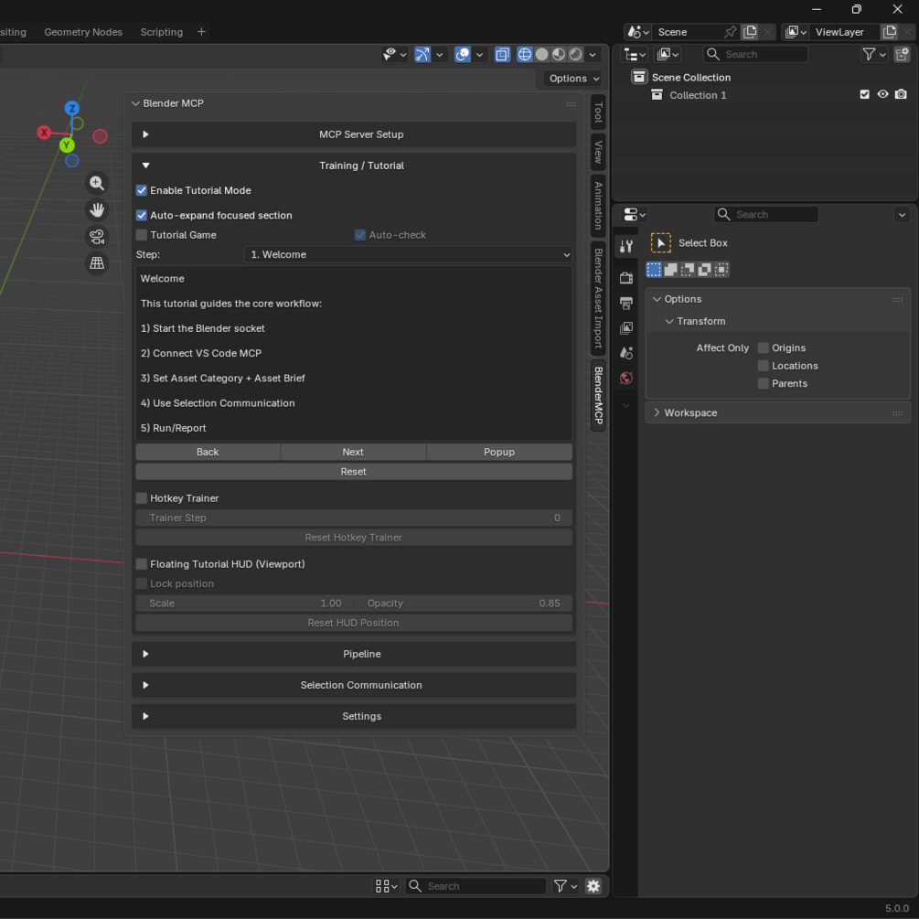Image resolution: width=919 pixels, height=919 pixels.
Task: Toggle camera view icon
Action: tap(97, 236)
